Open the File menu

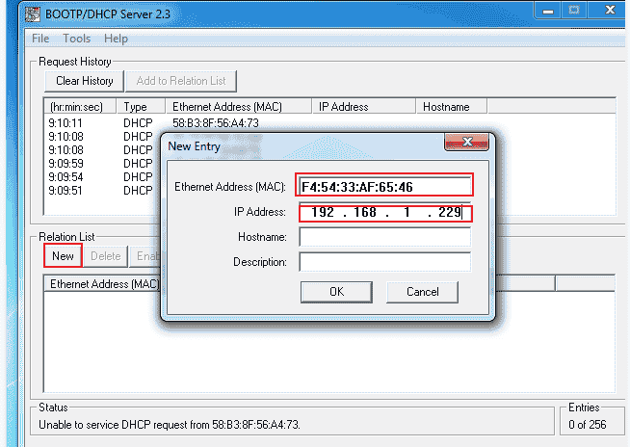[x=40, y=39]
